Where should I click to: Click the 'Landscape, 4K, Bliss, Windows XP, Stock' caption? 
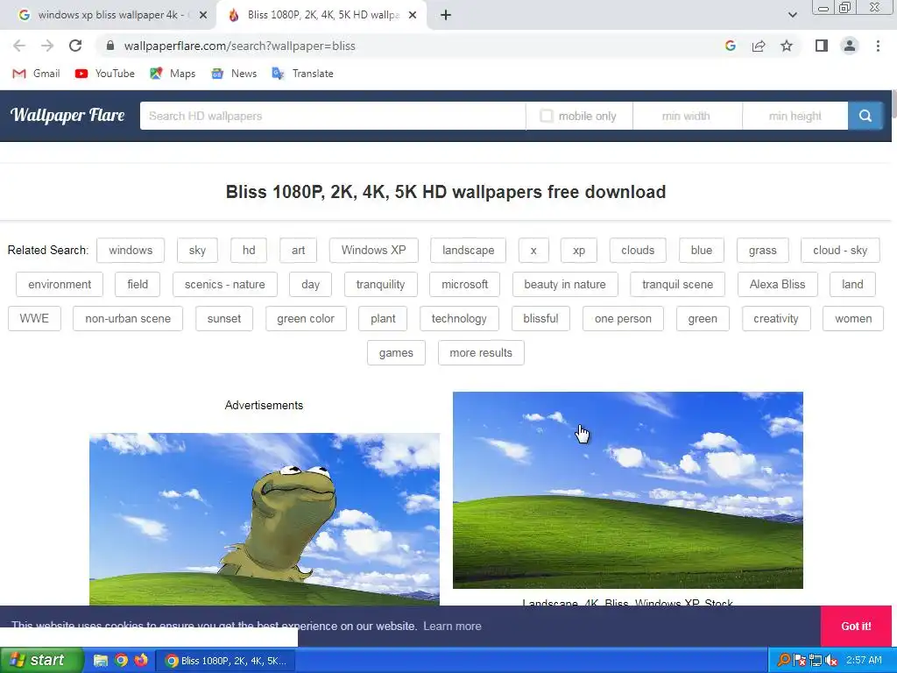point(627,603)
